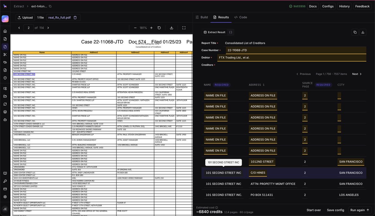Click Previous in the creditors pagination
This screenshot has width=375, height=216.
point(303,74)
